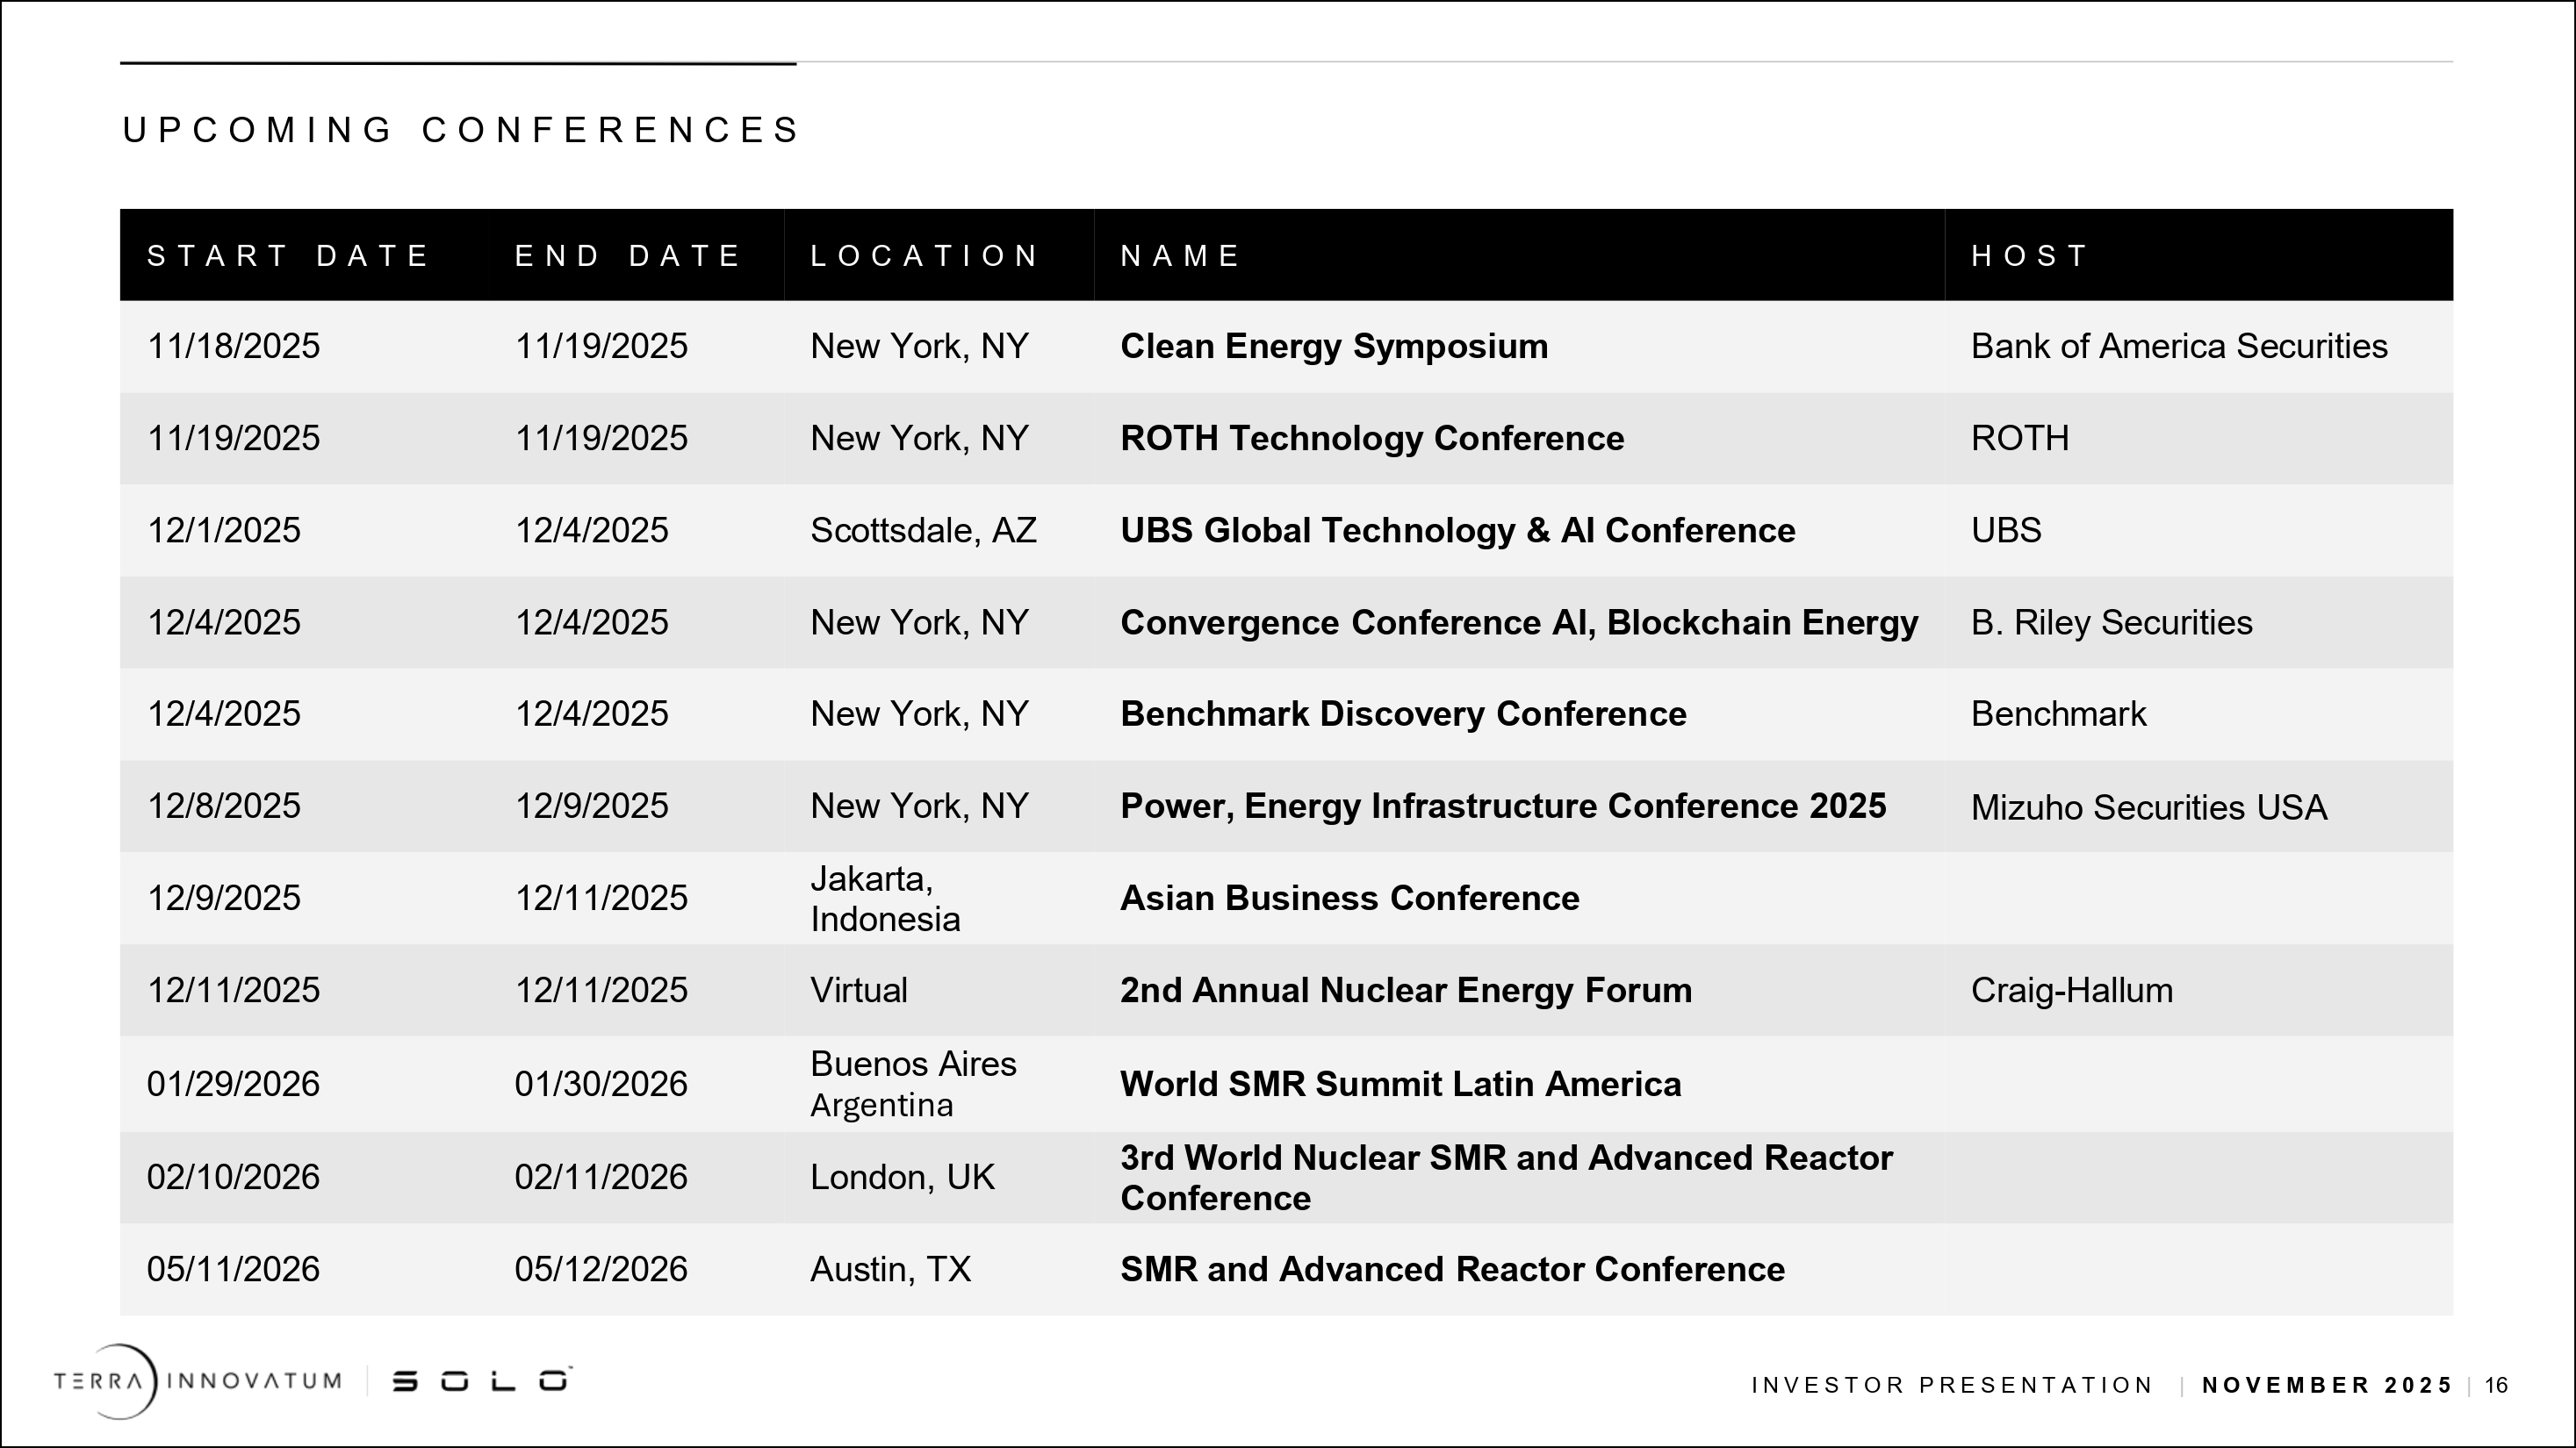
Task: Select ROTH Technology Conference entry
Action: (x=1371, y=438)
